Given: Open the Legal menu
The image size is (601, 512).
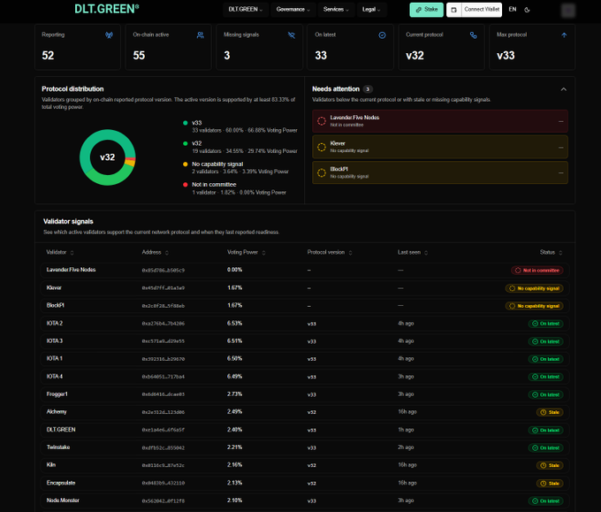Looking at the screenshot, I should pos(371,10).
